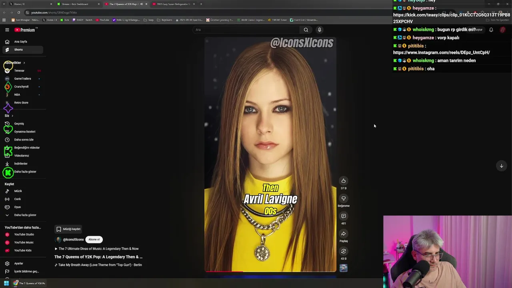
Task: Open the remix icon showing 43 B
Action: point(343,251)
